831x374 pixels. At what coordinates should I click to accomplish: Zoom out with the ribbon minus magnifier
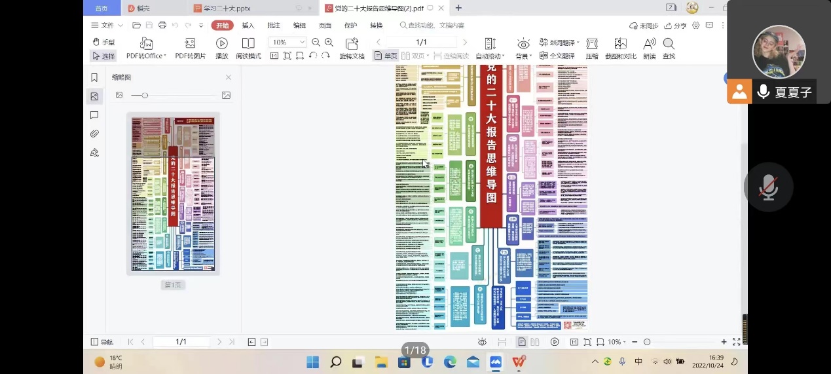(x=316, y=42)
